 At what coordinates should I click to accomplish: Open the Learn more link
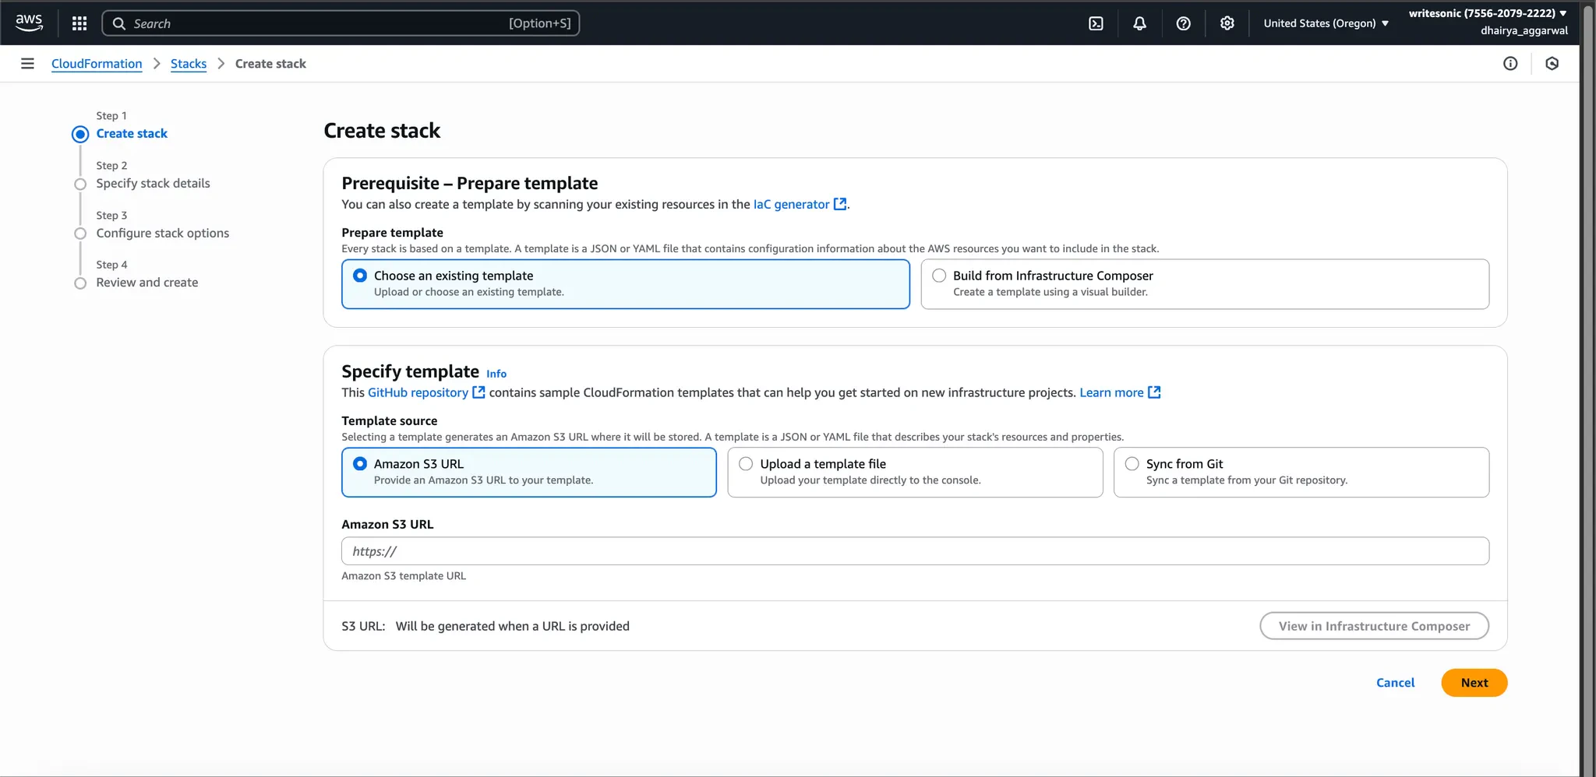click(1111, 392)
